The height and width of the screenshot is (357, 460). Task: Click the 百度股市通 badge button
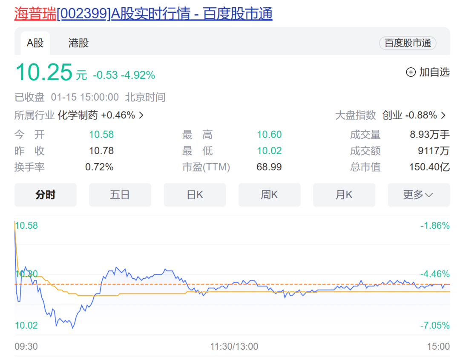tap(408, 43)
